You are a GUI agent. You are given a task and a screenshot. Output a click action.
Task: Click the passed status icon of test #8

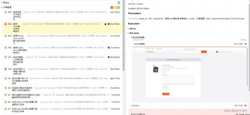point(6,88)
